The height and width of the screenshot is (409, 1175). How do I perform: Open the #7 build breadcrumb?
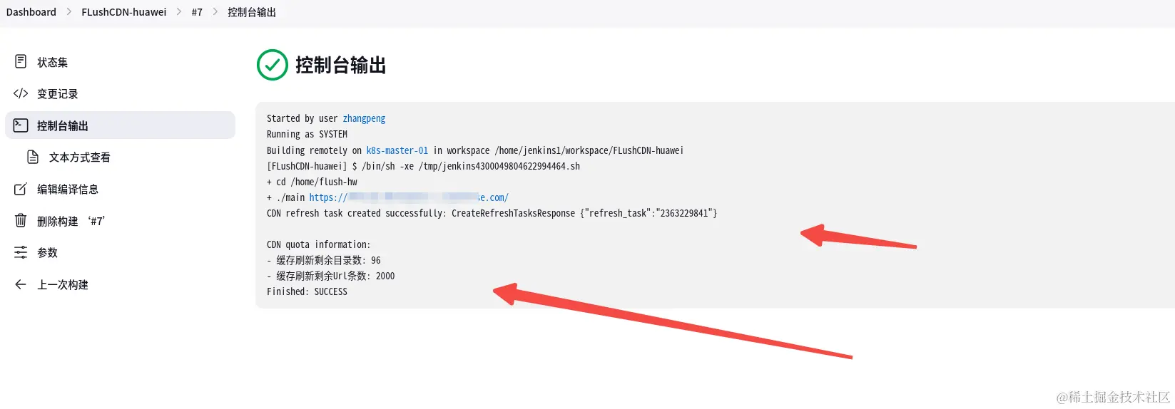coord(197,12)
